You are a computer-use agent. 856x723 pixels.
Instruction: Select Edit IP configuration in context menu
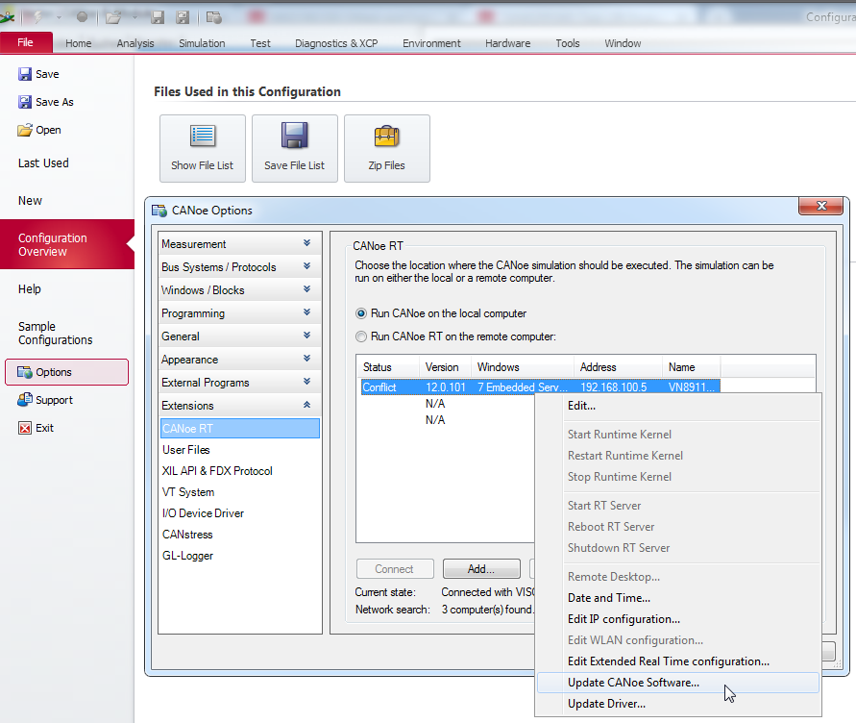click(x=624, y=619)
